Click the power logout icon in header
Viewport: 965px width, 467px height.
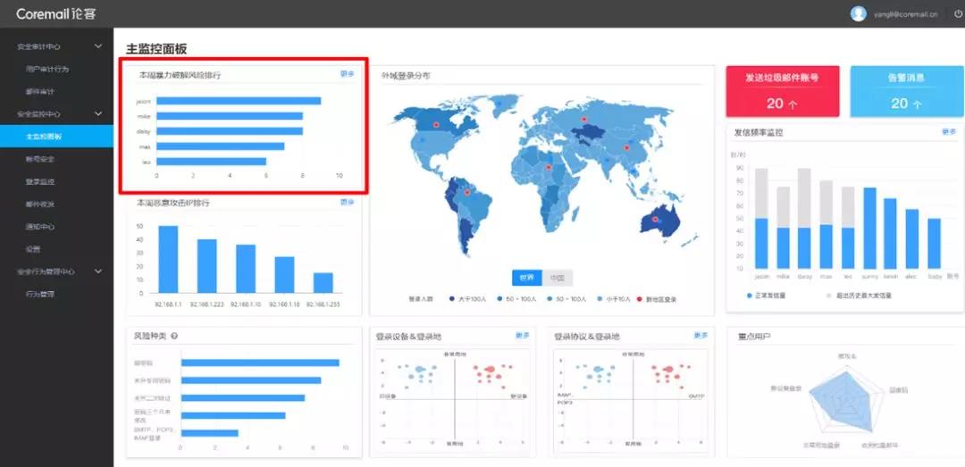[x=958, y=13]
